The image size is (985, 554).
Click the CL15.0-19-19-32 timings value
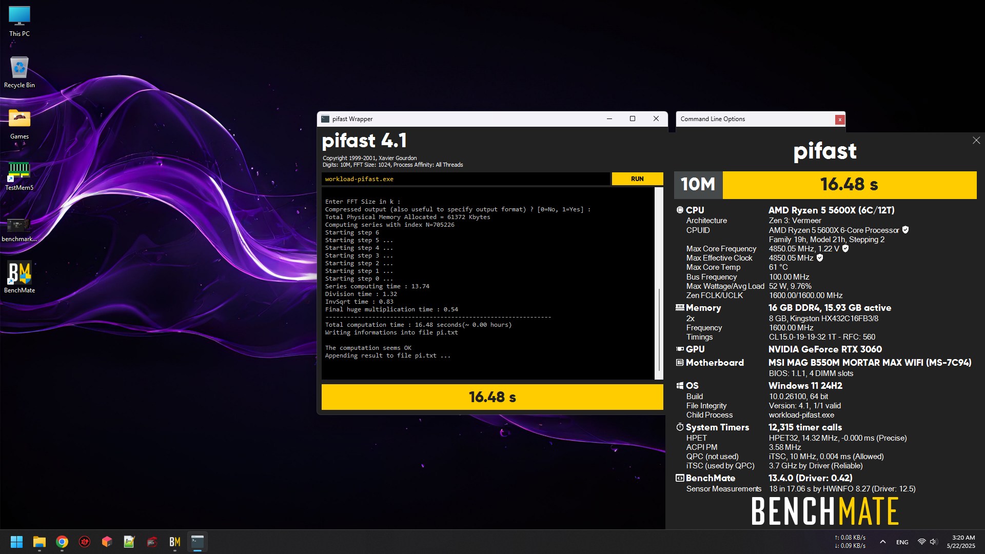click(822, 337)
